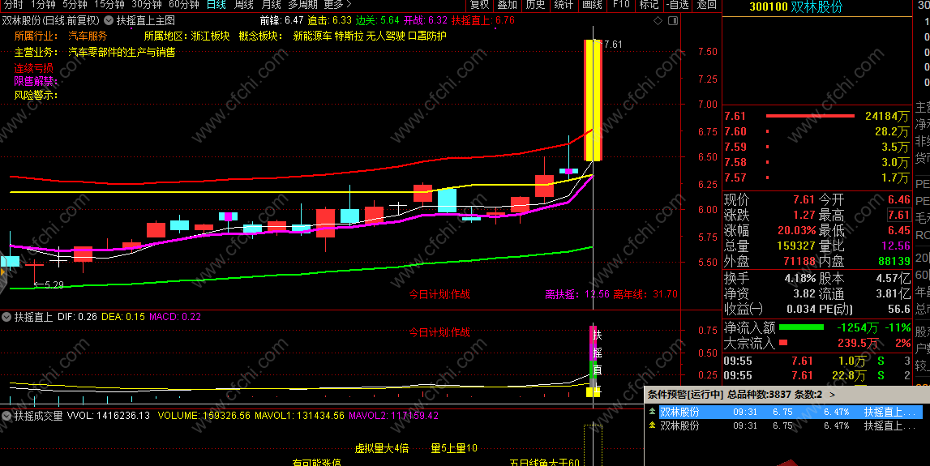Viewport: 930px width, 466px height.
Task: Click the 新能源车 concept label
Action: [313, 36]
